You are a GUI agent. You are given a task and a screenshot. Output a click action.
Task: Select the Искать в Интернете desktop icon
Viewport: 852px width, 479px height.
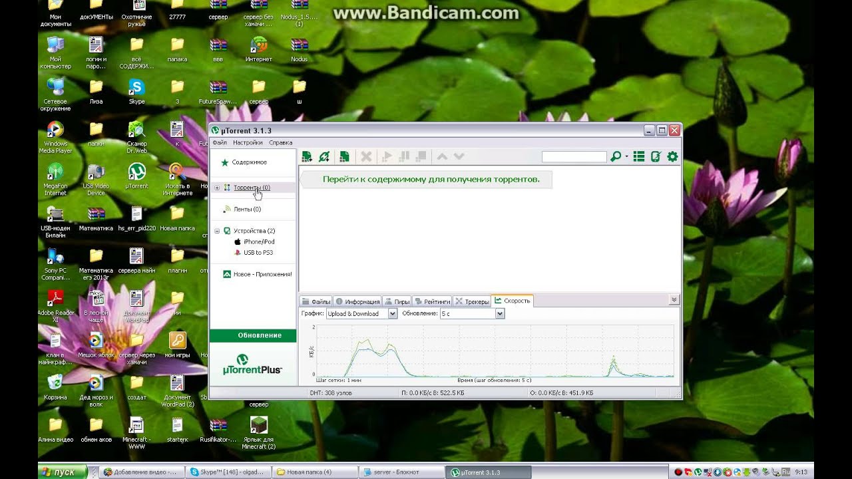[x=177, y=180]
